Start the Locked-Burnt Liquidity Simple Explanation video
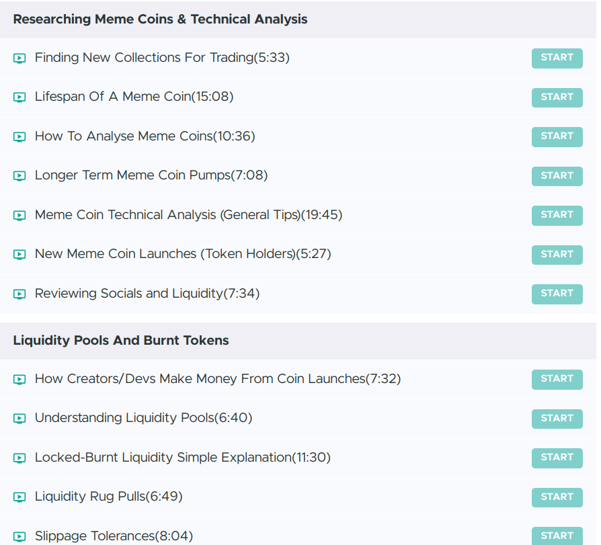601x545 pixels. tap(557, 458)
